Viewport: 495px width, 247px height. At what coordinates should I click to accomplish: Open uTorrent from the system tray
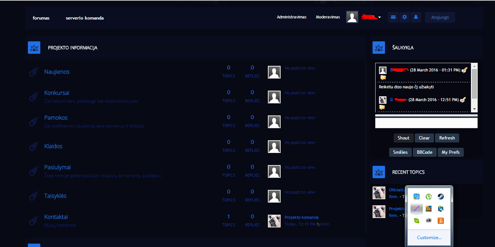(x=429, y=197)
